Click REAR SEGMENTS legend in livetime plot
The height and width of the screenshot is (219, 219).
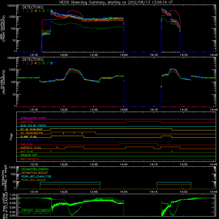pos(36,213)
